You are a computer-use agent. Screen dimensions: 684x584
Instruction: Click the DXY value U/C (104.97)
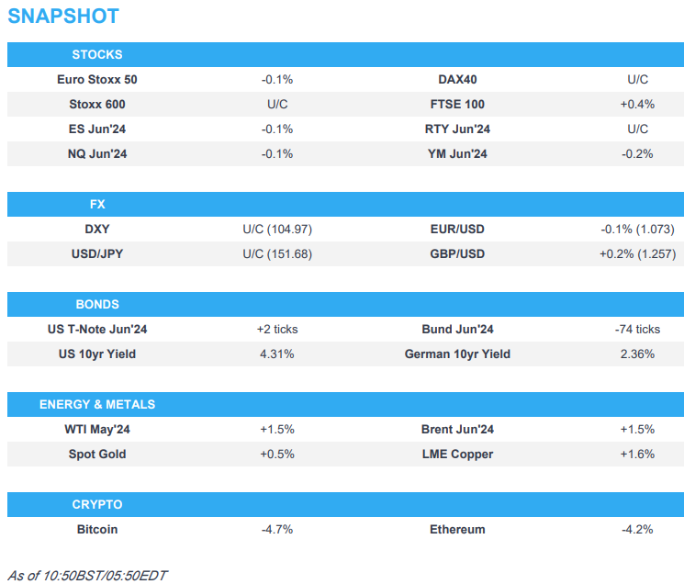(x=277, y=229)
